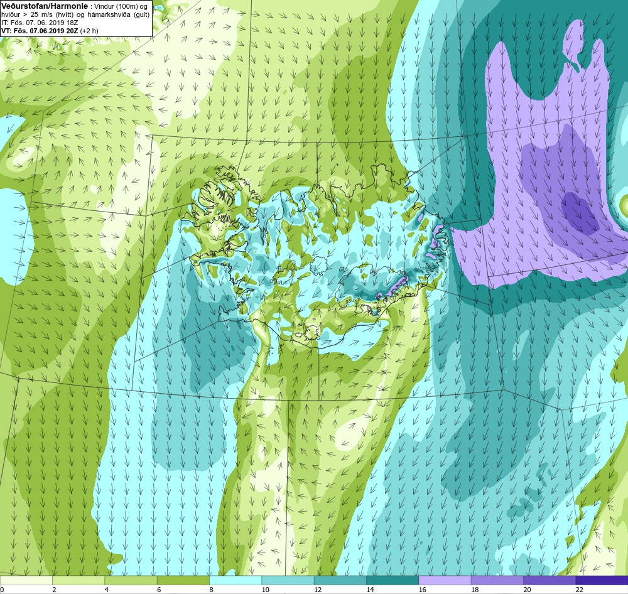Click the light purple 16–18 m/s legend swatch
This screenshot has width=628, height=594.
445,580
